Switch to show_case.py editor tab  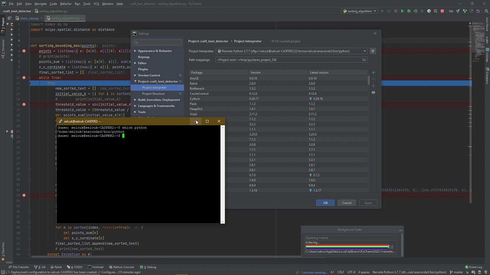click(29, 18)
